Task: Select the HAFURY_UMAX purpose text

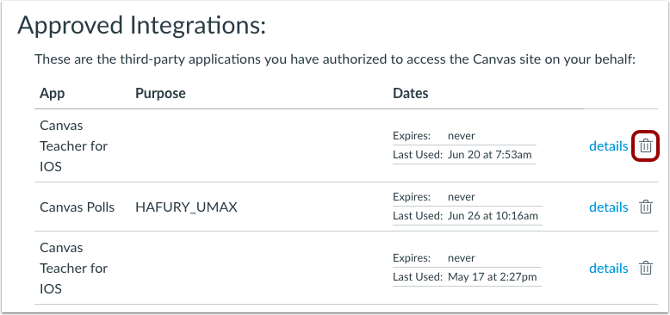Action: point(186,207)
